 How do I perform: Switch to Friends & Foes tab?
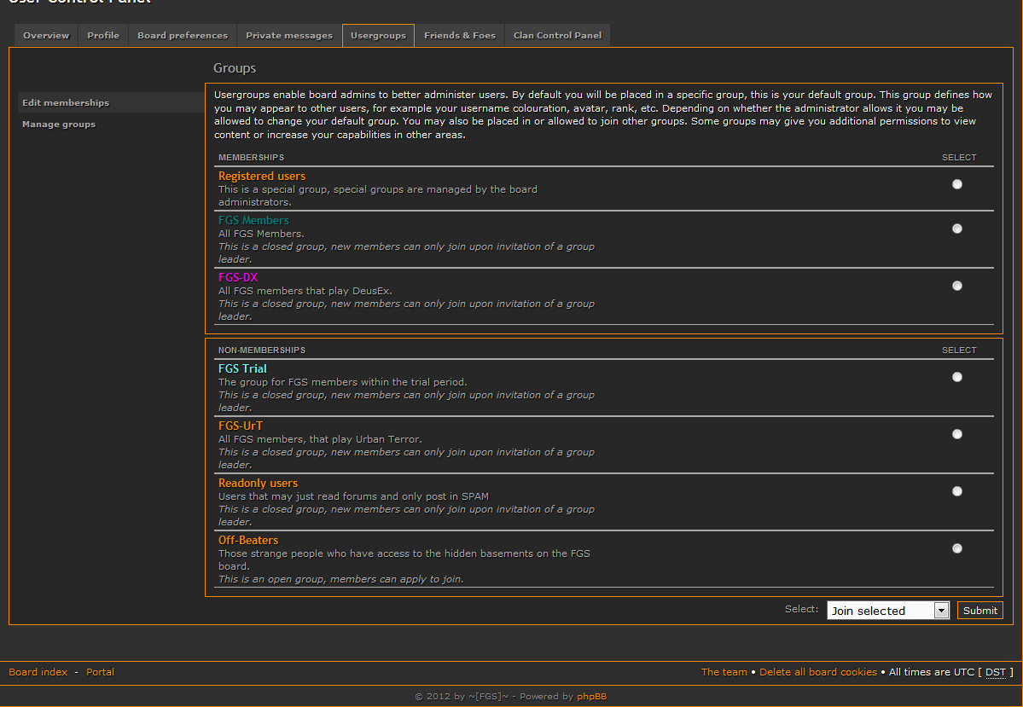coord(459,36)
